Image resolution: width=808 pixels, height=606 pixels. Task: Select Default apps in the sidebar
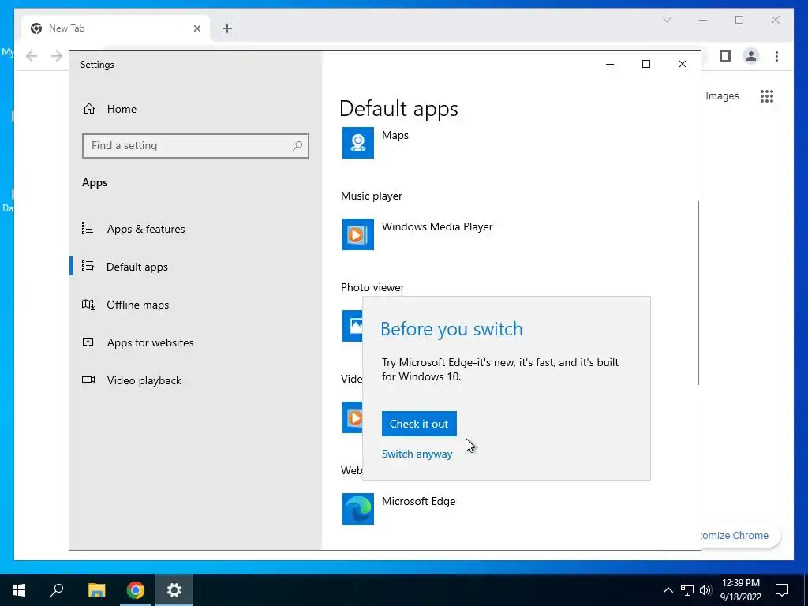pyautogui.click(x=137, y=267)
